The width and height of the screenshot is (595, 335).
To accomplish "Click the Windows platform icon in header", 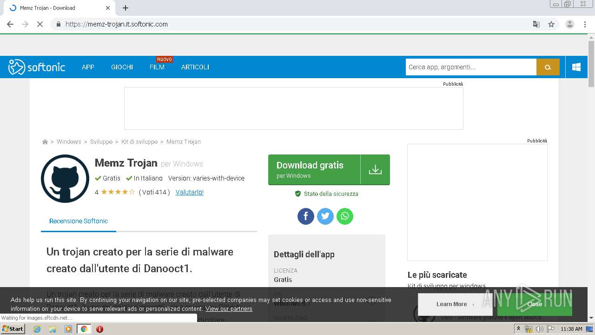I will click(x=576, y=67).
